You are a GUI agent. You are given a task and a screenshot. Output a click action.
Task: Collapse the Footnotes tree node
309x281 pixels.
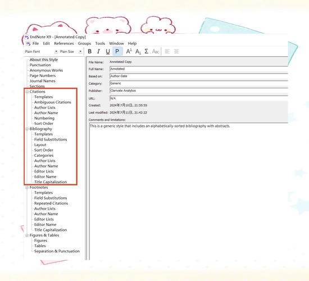pos(27,188)
